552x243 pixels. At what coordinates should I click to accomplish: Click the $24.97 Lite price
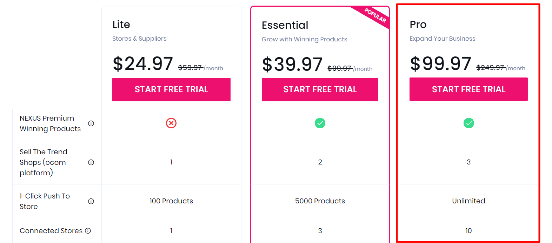click(142, 64)
